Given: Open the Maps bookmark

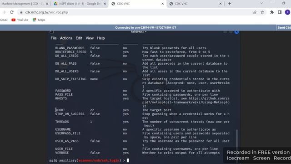Looking at the screenshot, I should tap(39, 20).
